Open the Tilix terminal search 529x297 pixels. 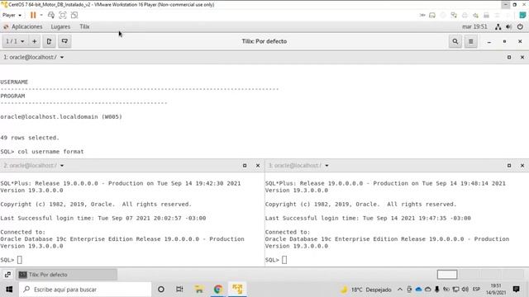455,41
